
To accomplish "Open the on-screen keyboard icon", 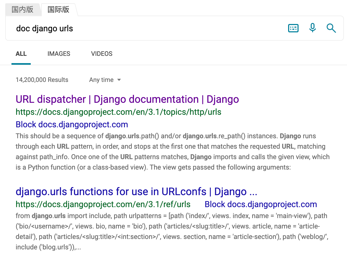I will coord(293,28).
